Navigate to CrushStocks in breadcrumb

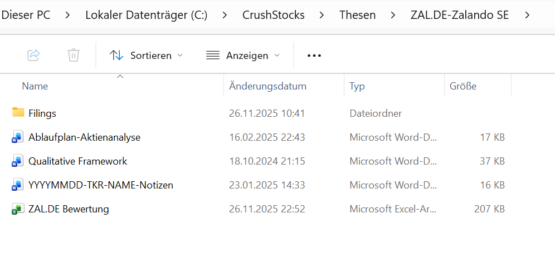tap(274, 15)
